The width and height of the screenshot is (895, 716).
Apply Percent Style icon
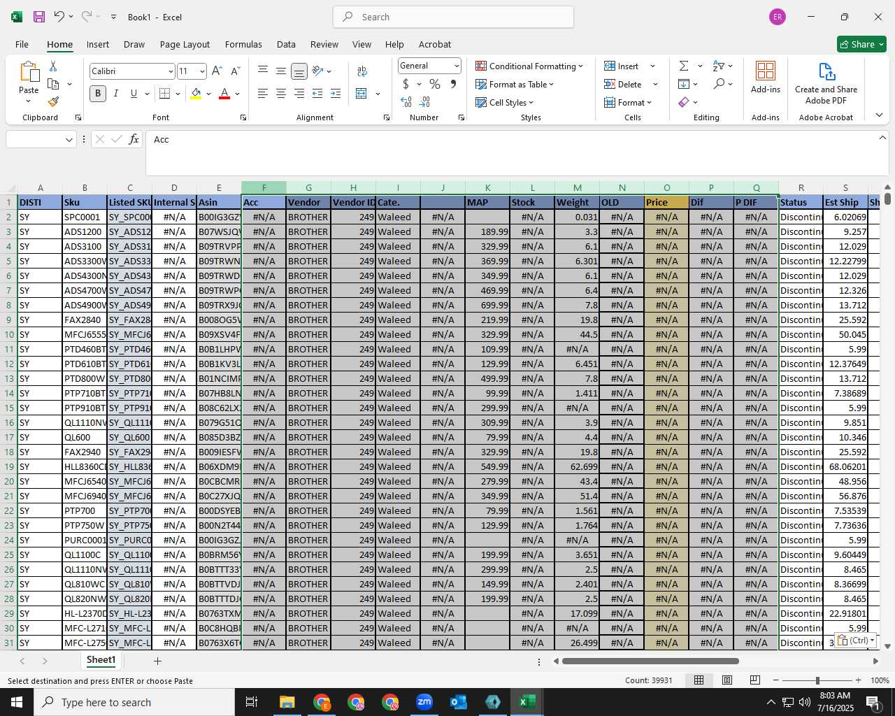pos(435,84)
